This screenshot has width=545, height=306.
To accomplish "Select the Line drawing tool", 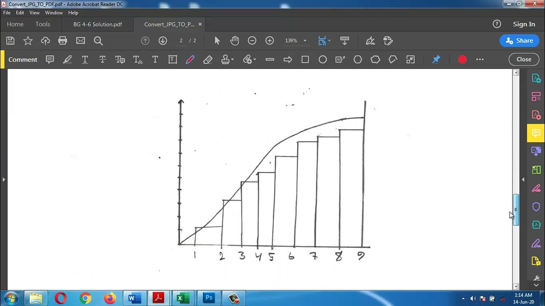I will pos(270,59).
